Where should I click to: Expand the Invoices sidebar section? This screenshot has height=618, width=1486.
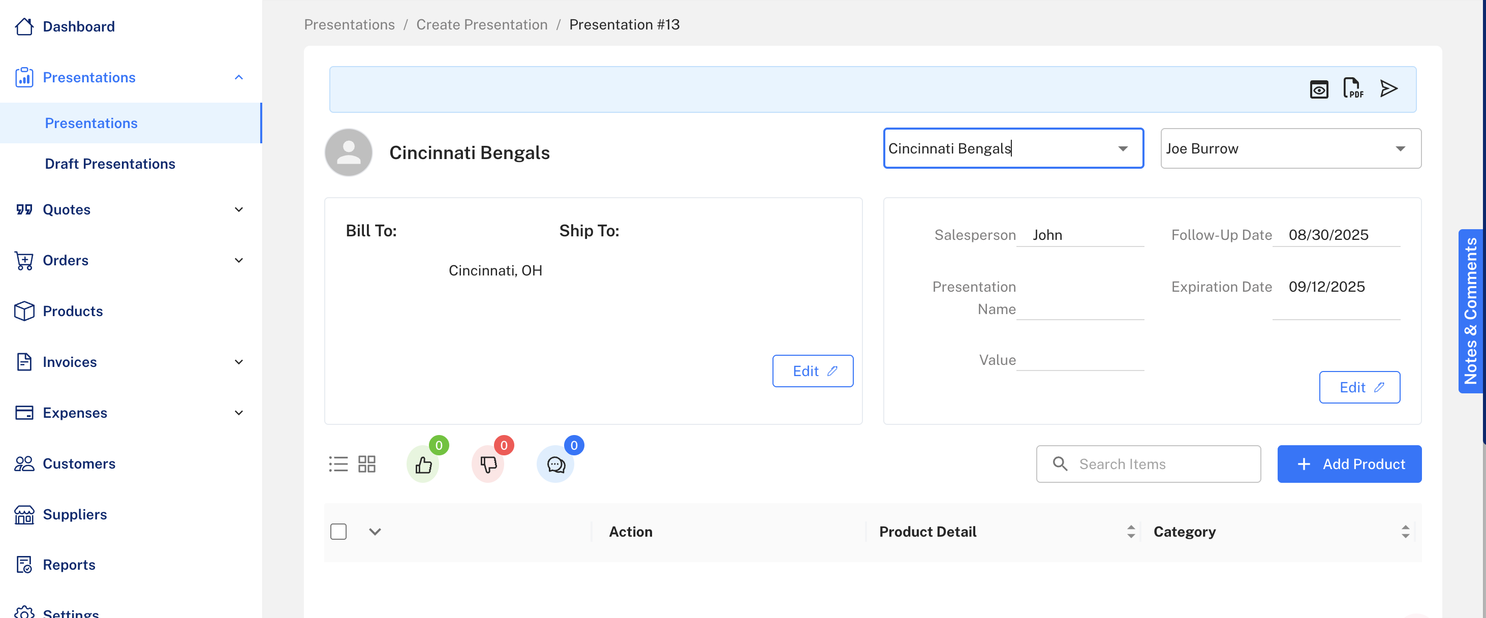[239, 362]
